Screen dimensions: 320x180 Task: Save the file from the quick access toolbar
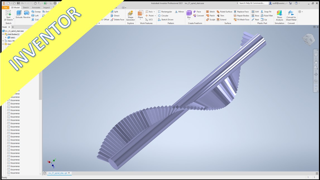click(x=18, y=3)
